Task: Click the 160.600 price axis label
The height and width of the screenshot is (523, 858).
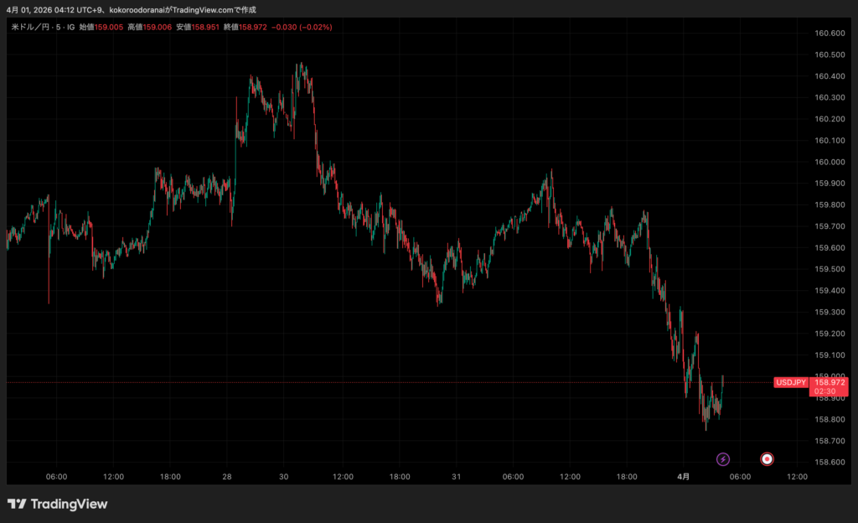Action: pos(829,34)
